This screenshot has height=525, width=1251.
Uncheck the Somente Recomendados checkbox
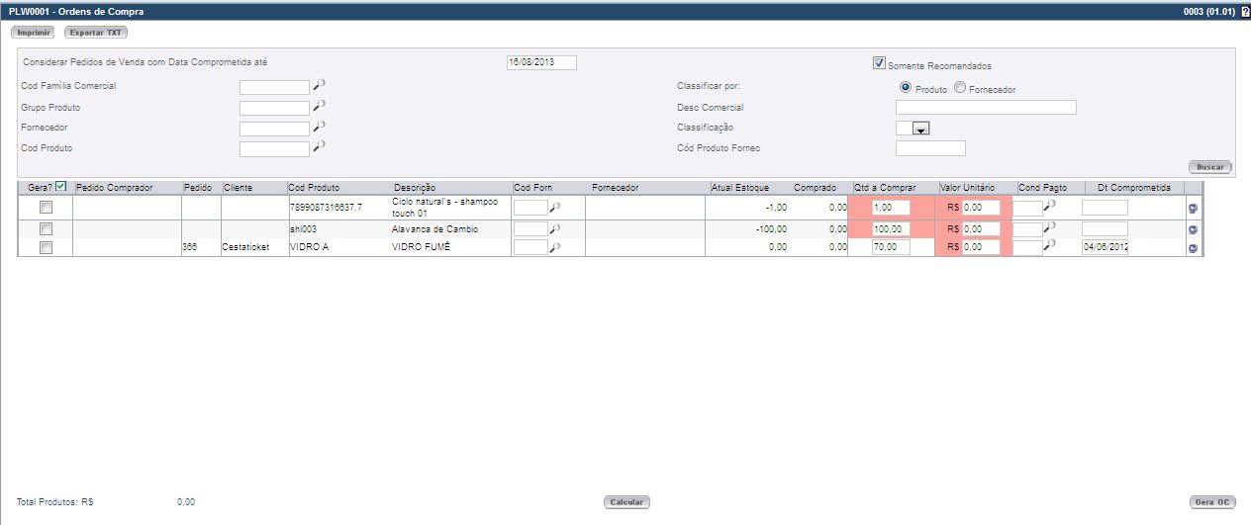(879, 64)
